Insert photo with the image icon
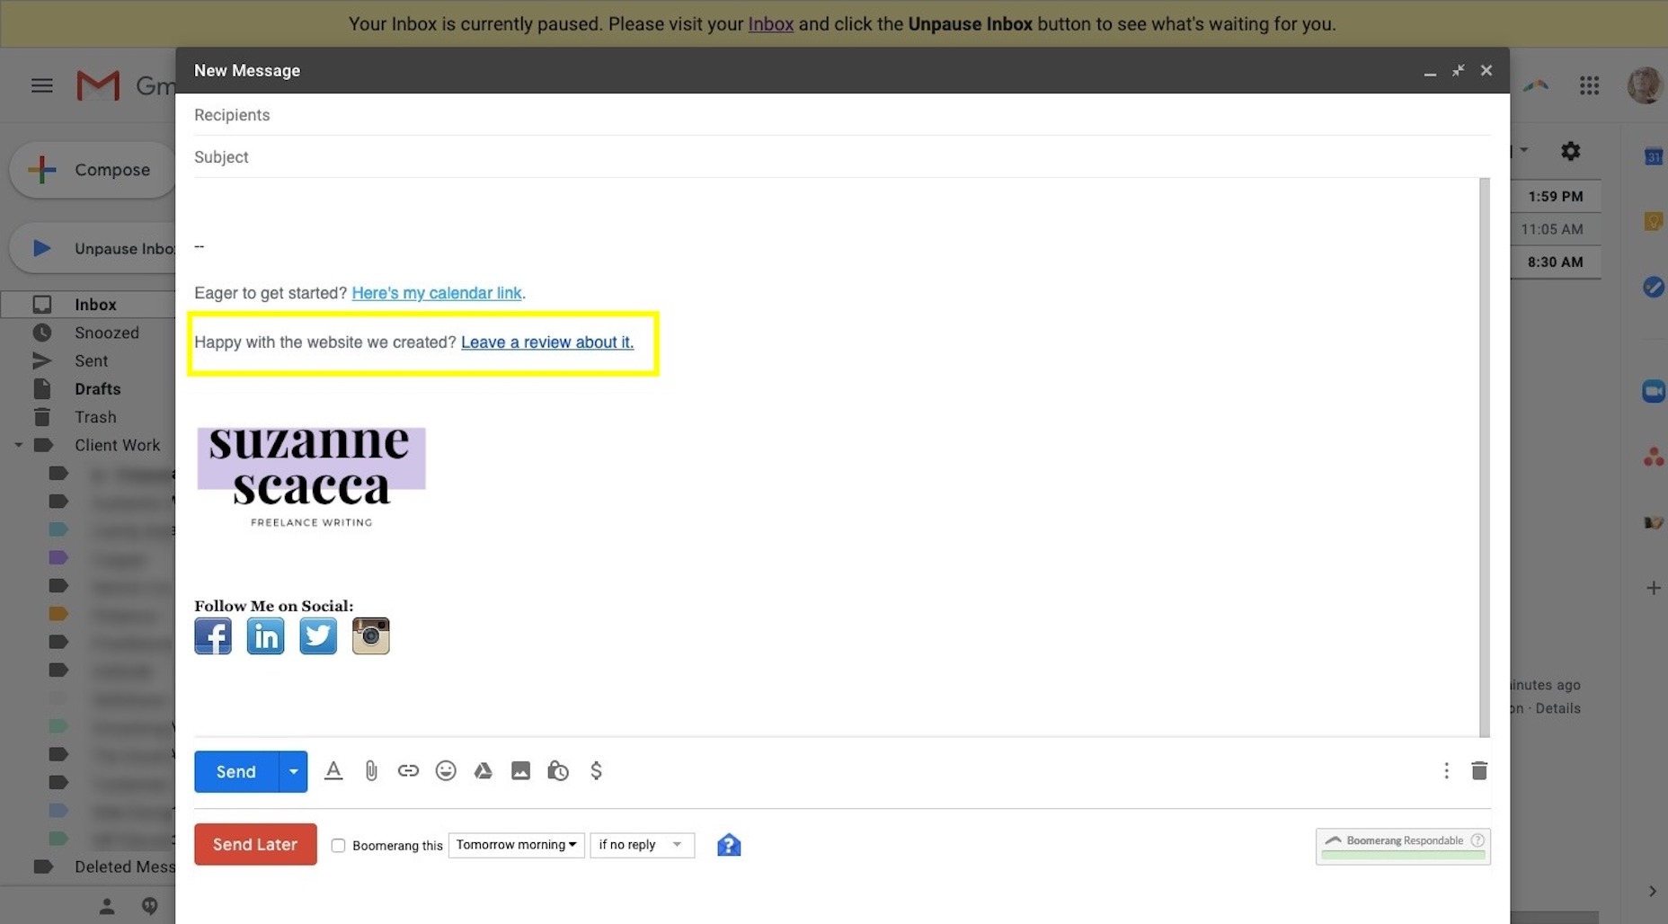Viewport: 1668px width, 924px height. [x=520, y=771]
